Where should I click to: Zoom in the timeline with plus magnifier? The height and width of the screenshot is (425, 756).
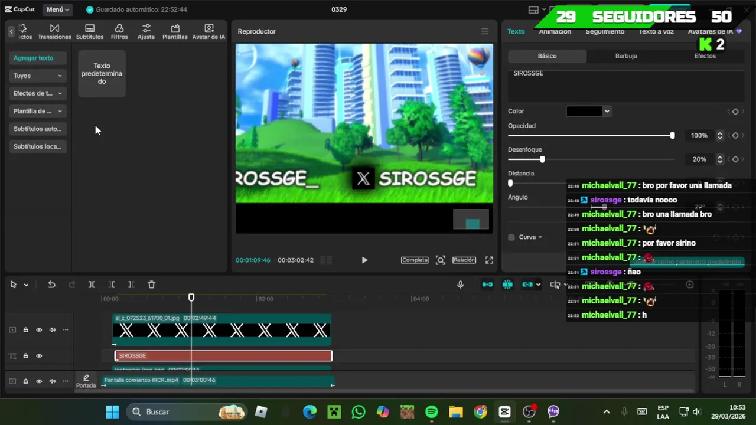click(689, 285)
